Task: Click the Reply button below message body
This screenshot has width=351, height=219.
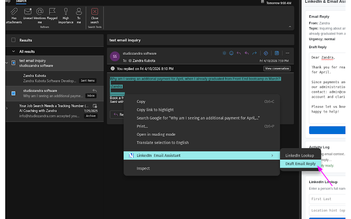Action: [x=117, y=115]
